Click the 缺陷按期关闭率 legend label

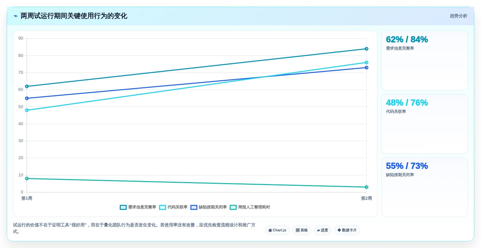[213, 207]
